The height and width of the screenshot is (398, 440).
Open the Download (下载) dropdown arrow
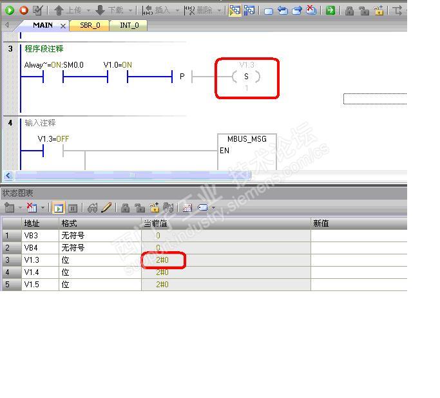131,11
